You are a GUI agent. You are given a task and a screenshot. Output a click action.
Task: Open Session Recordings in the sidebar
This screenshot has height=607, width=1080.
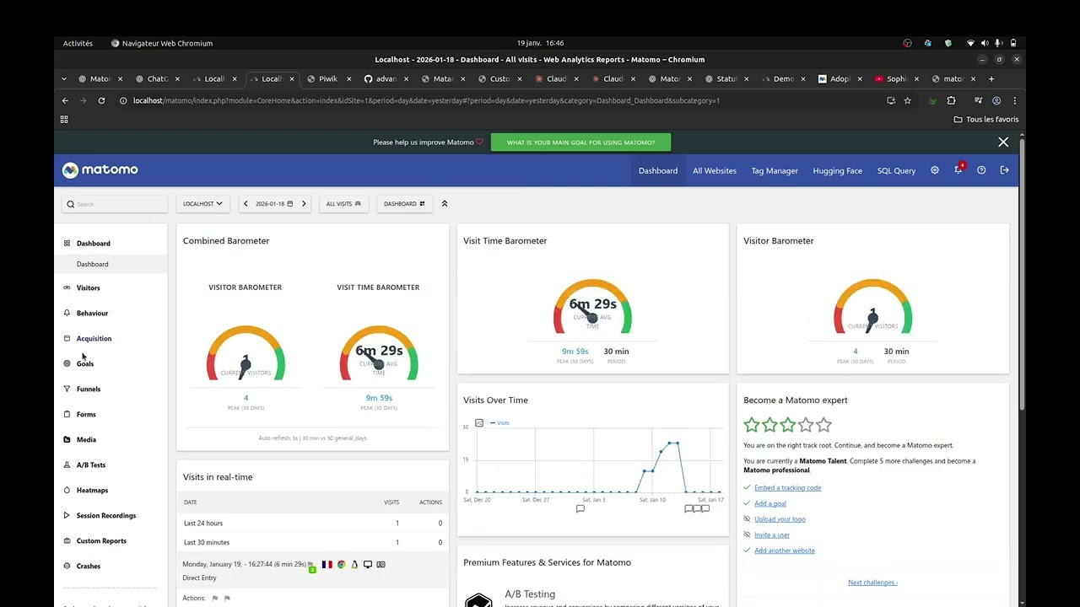coord(105,515)
